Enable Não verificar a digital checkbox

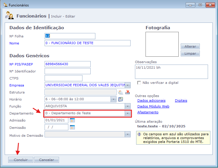[139, 83]
